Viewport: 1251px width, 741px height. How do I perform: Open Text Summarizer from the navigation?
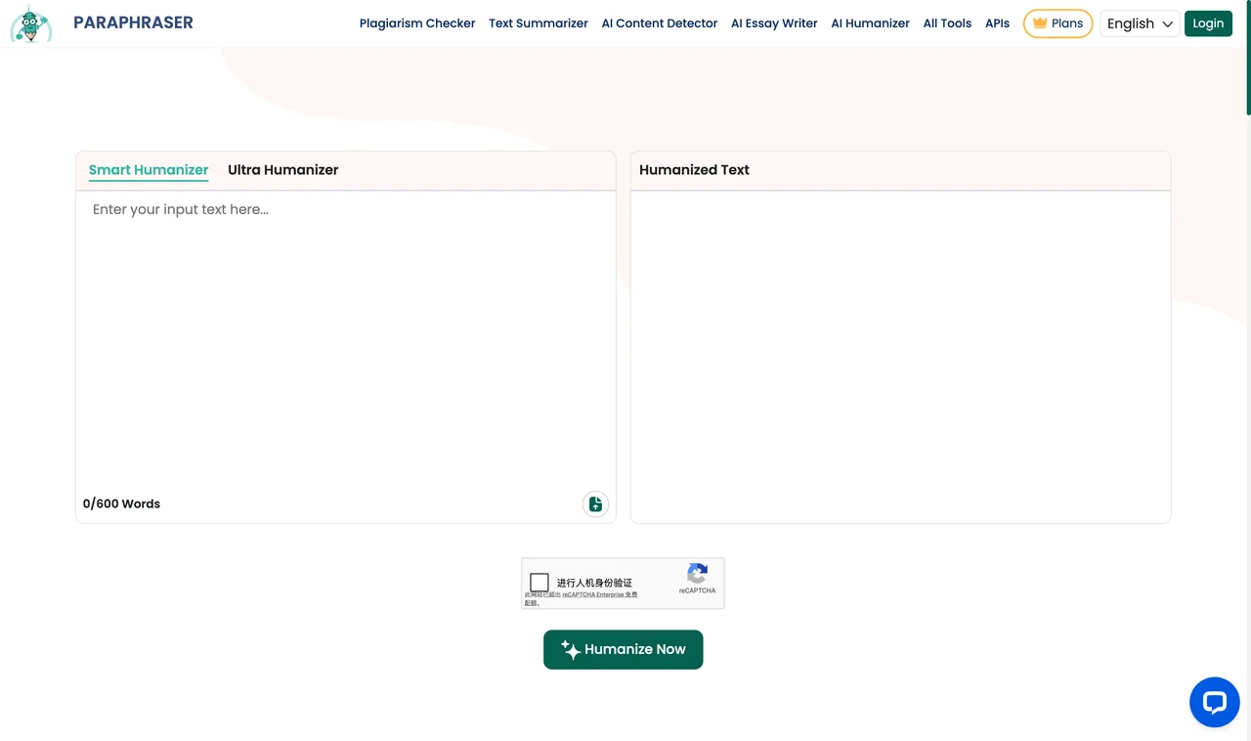pos(539,23)
